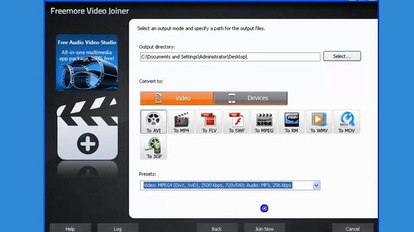Select the To AVI format icon
Screen dimensions: 414x232
[x=153, y=122]
